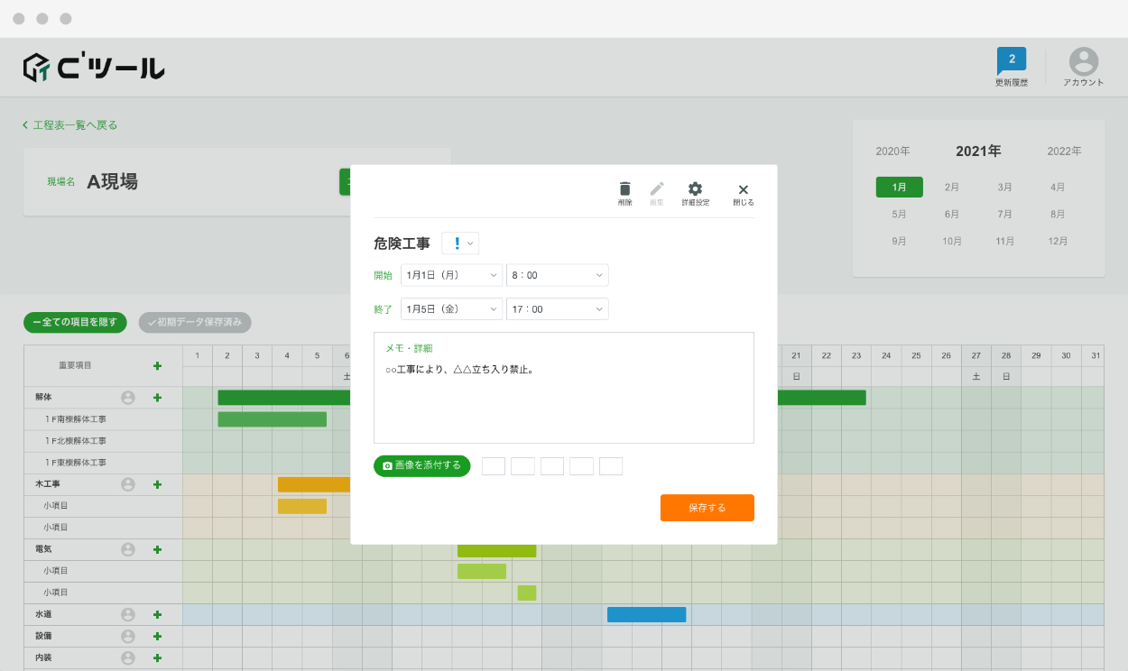Expand the exclamation priority dropdown
The width and height of the screenshot is (1128, 671).
coord(460,244)
